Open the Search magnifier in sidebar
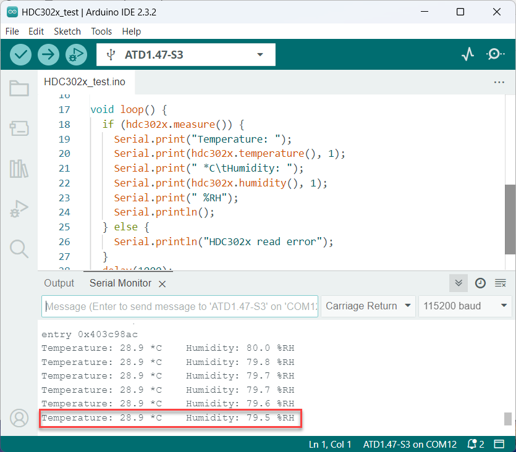The width and height of the screenshot is (516, 452). 19,249
